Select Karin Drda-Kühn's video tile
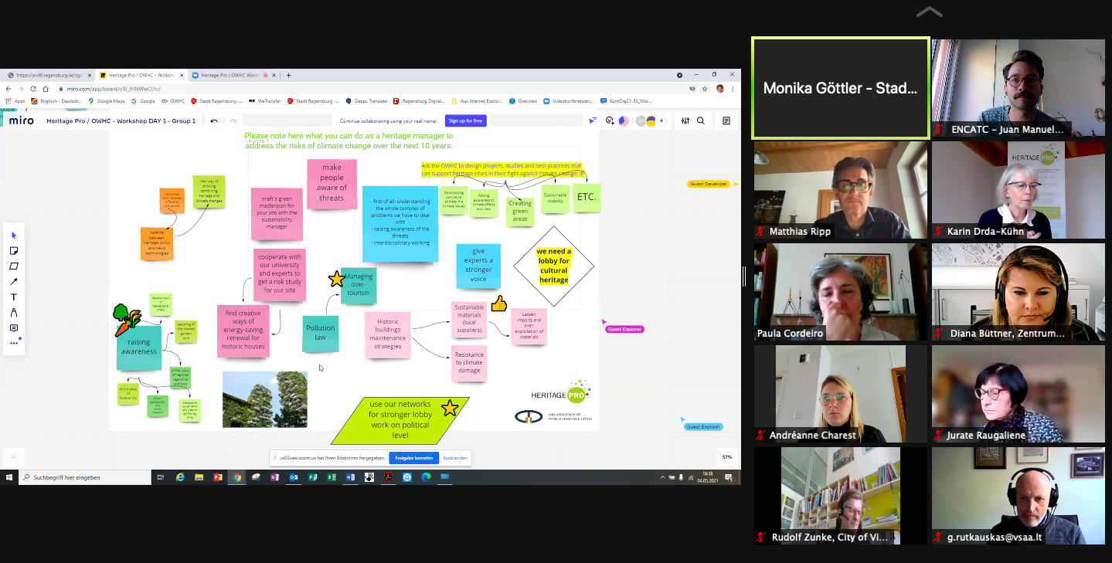Screen dimensions: 1112x563 1018,190
